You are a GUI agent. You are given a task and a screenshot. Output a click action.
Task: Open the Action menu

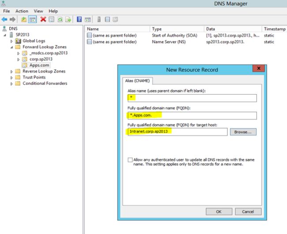[x=22, y=11]
